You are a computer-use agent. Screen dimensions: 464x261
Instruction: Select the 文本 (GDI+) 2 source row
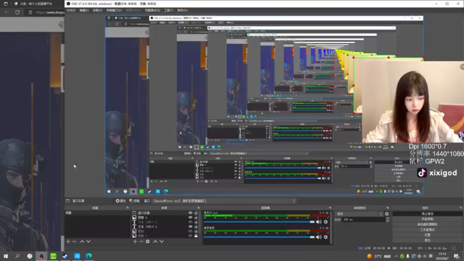point(165,227)
